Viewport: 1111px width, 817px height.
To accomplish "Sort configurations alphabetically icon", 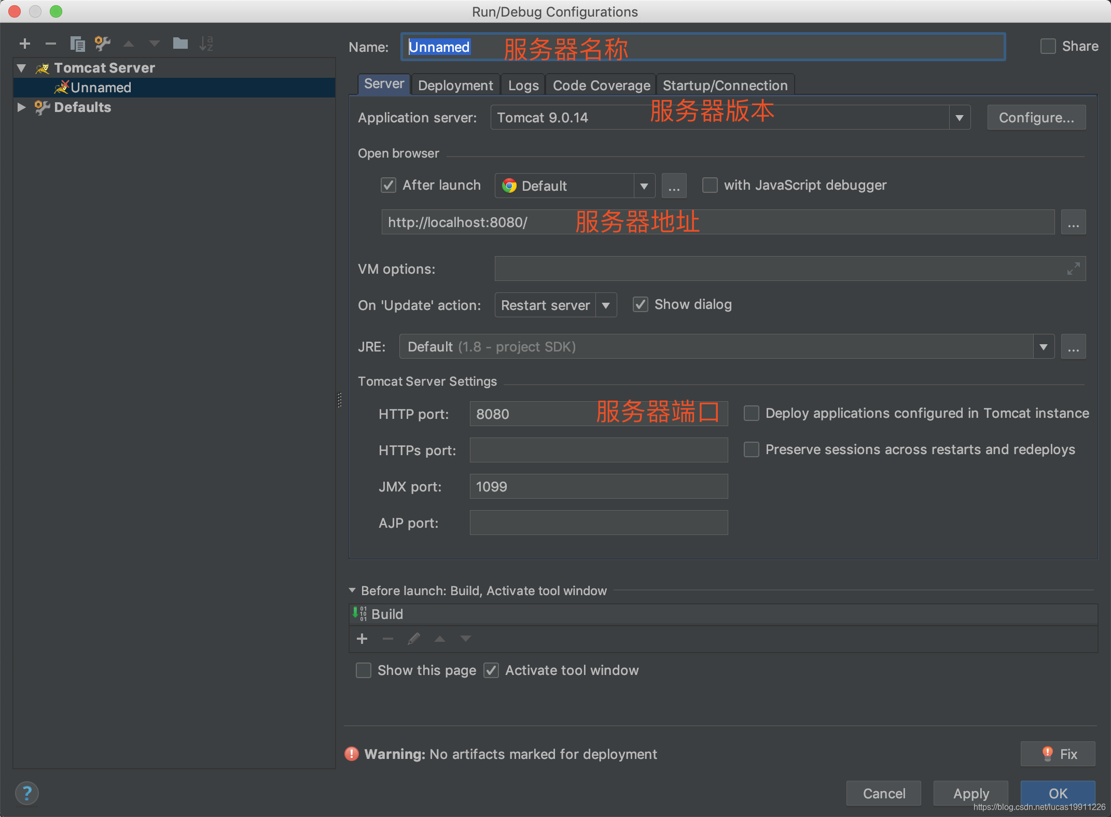I will pos(206,44).
